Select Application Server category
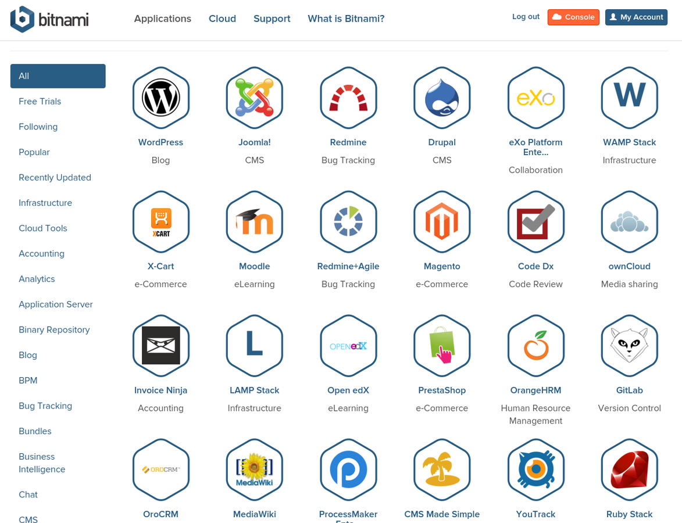Image resolution: width=682 pixels, height=523 pixels. [56, 305]
